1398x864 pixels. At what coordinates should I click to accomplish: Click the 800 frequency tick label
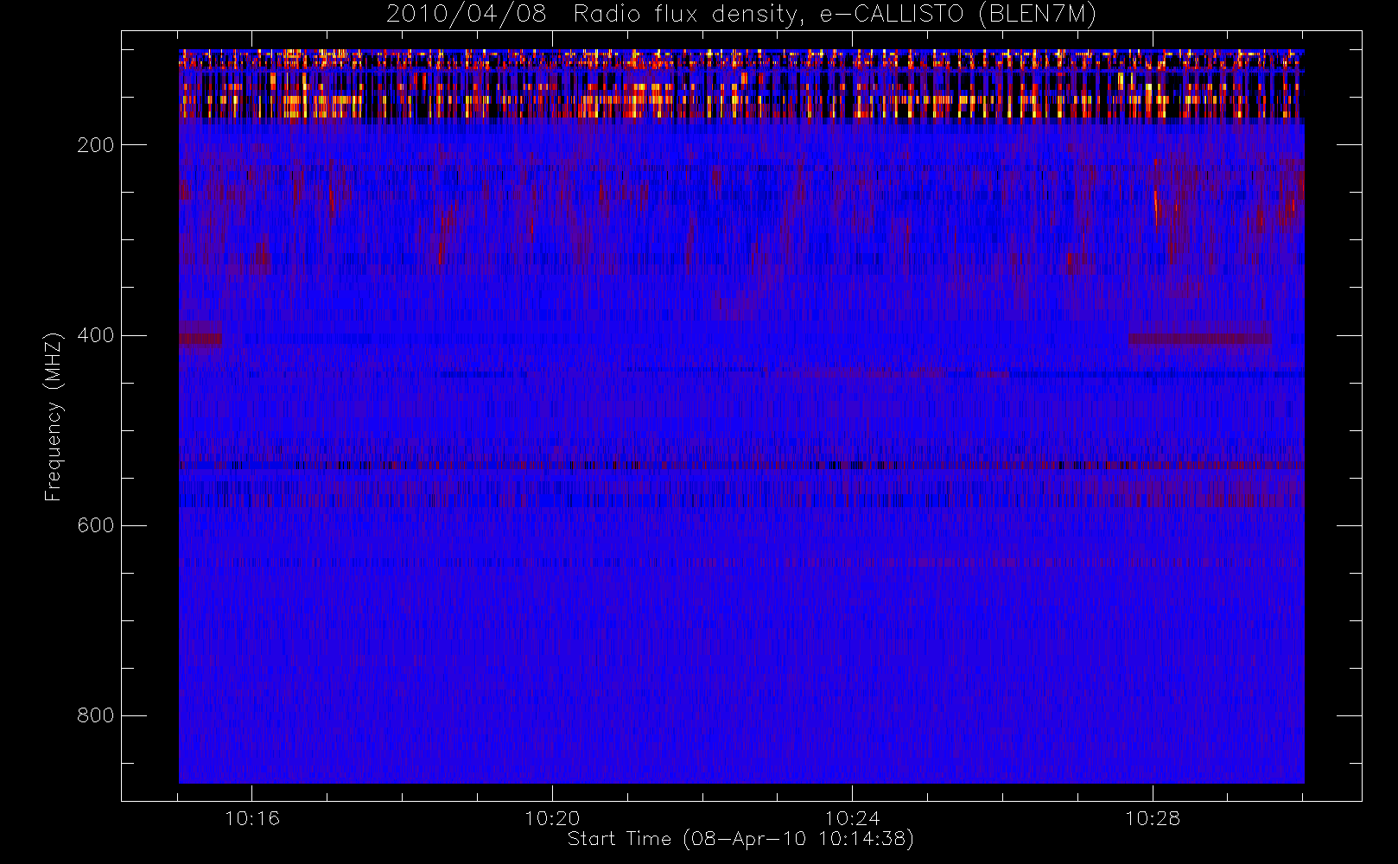pos(96,715)
